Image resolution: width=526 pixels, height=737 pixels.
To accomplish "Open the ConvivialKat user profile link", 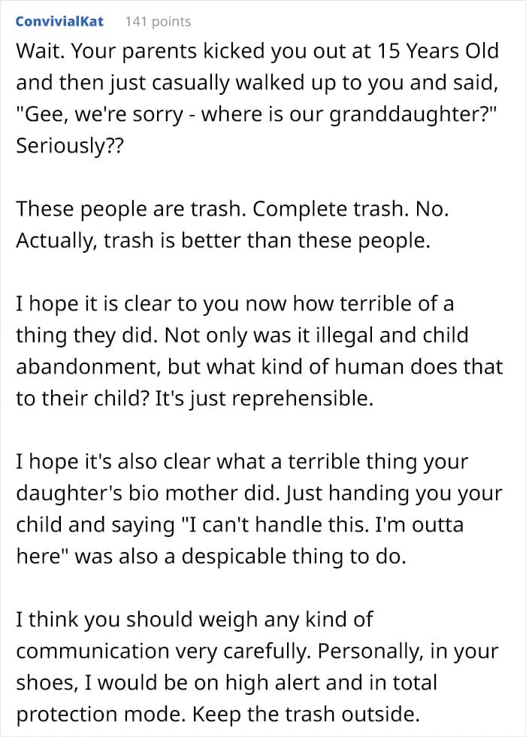I will [59, 22].
